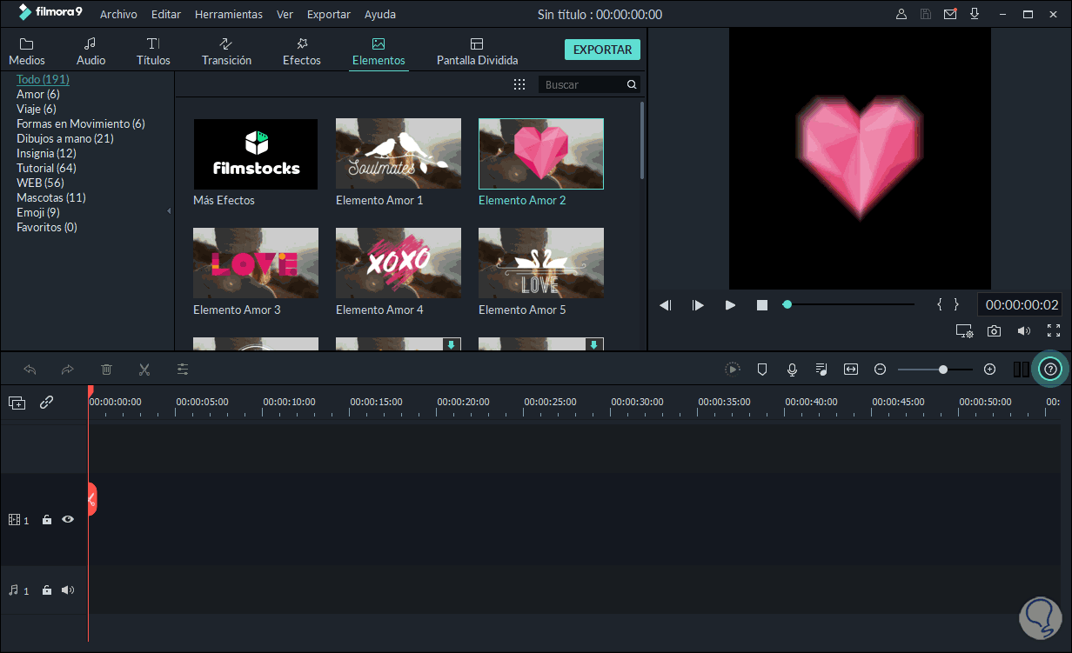The width and height of the screenshot is (1072, 653).
Task: Select the Elemento Amor 4 thumbnail
Action: pos(398,263)
